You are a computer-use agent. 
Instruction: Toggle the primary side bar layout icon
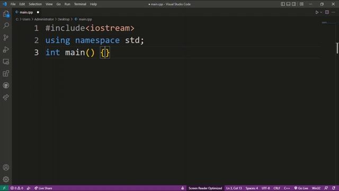pyautogui.click(x=283, y=4)
